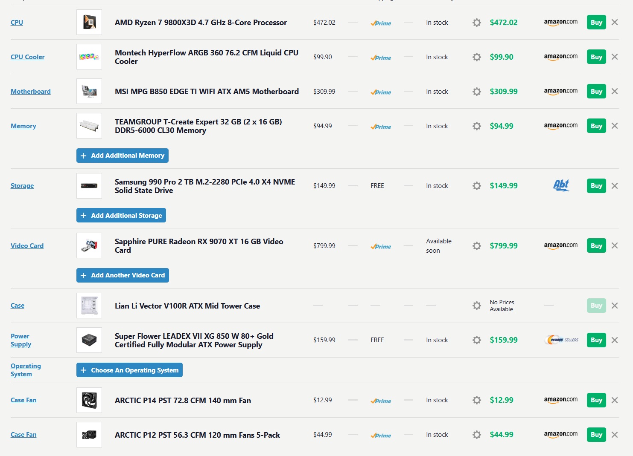Open settings gear for CPU Cooler row
The height and width of the screenshot is (456, 633).
pyautogui.click(x=477, y=57)
